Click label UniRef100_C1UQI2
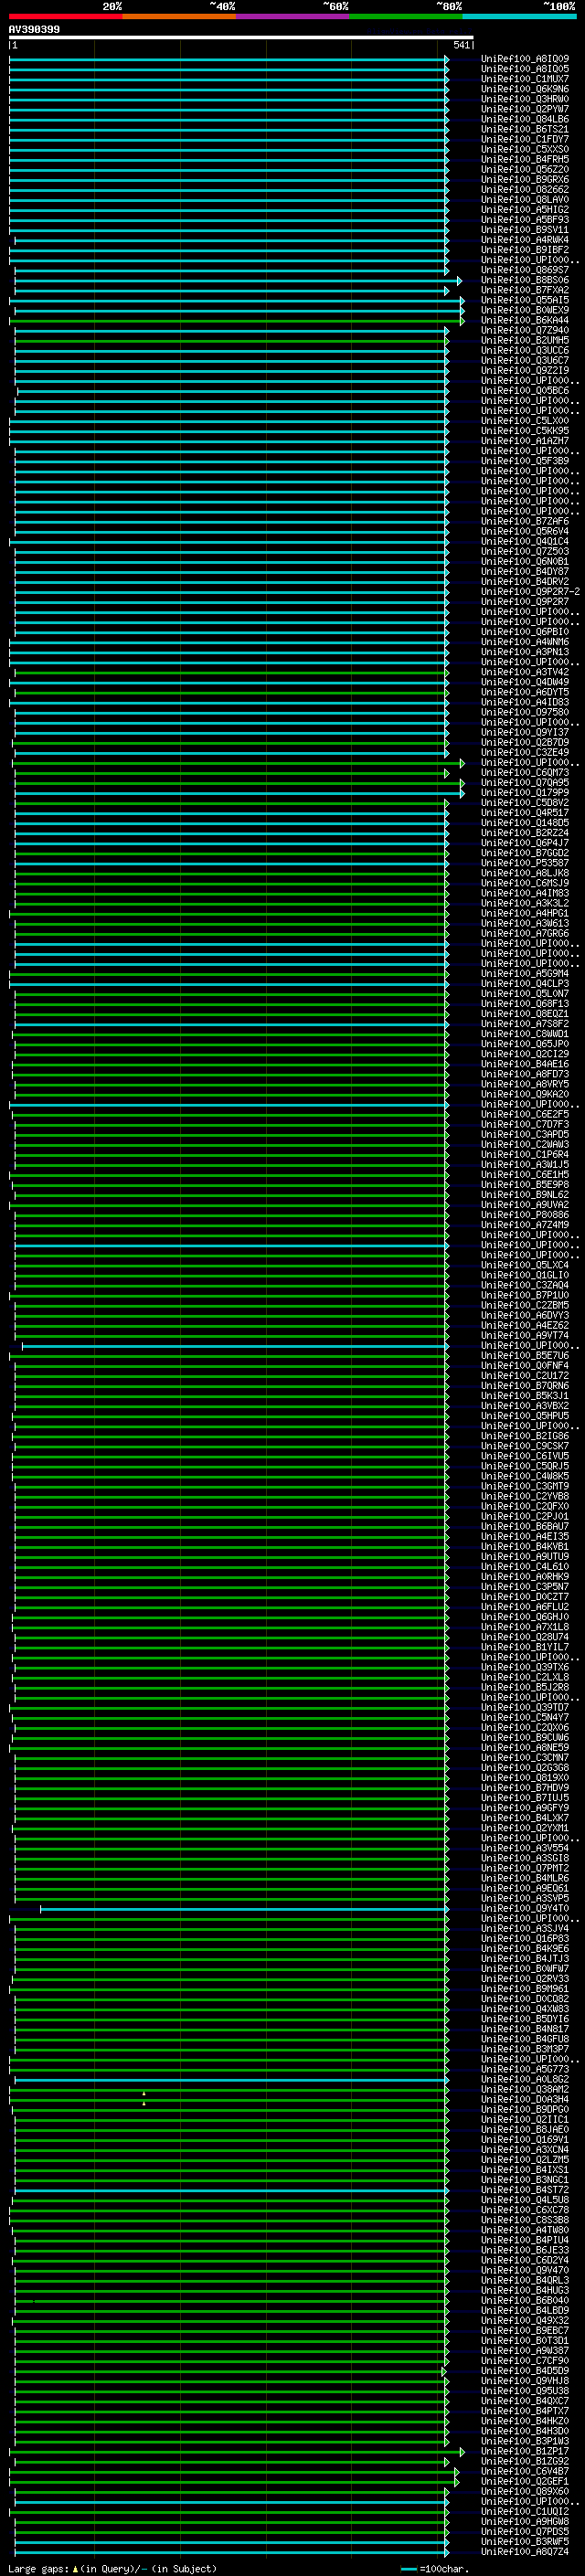 pyautogui.click(x=525, y=2511)
